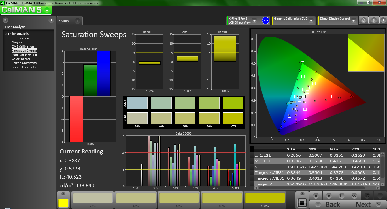387x209 pixels.
Task: Select Luminance Sweeps in the workflow list
Action: pos(25,55)
